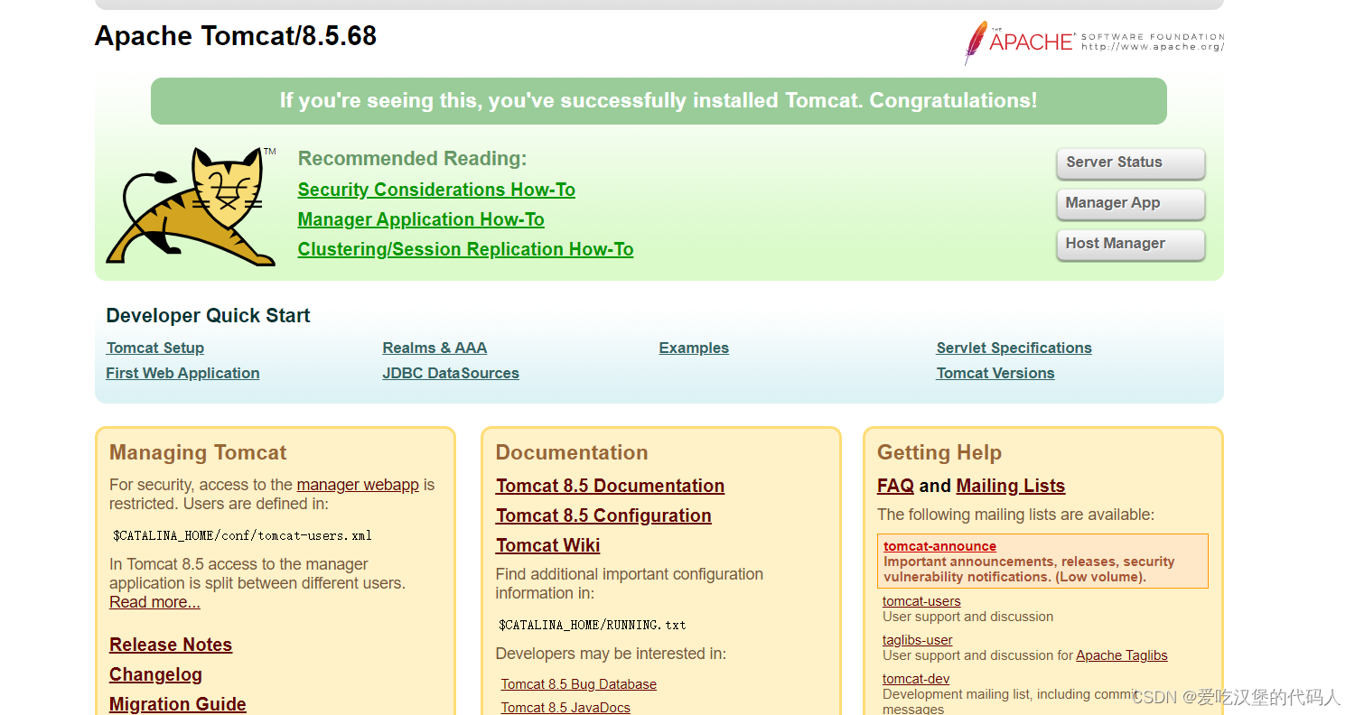Image resolution: width=1355 pixels, height=715 pixels.
Task: Open the Host Manager
Action: (x=1131, y=245)
